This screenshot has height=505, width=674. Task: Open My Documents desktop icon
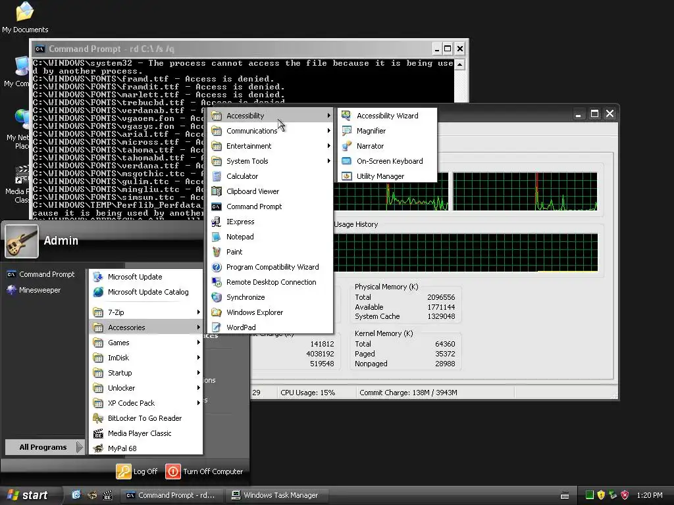[25, 17]
